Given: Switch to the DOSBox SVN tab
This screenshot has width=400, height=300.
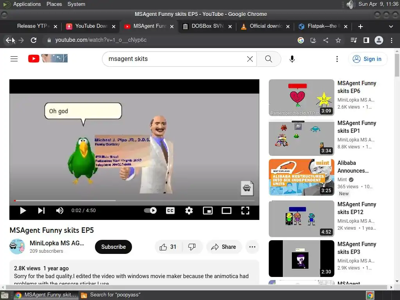Looking at the screenshot, I should 207,26.
